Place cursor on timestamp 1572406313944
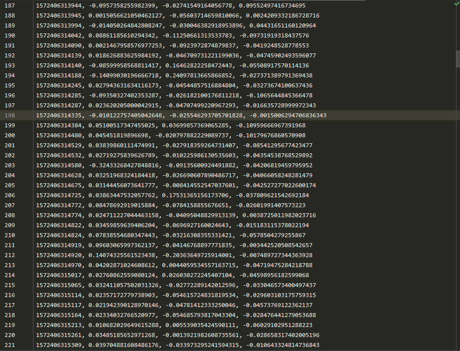This screenshot has height=351, width=460. click(60, 5)
